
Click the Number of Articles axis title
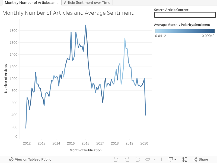(6, 79)
